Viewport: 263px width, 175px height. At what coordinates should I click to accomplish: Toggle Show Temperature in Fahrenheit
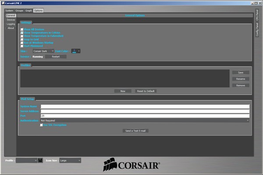pyautogui.click(x=22, y=36)
